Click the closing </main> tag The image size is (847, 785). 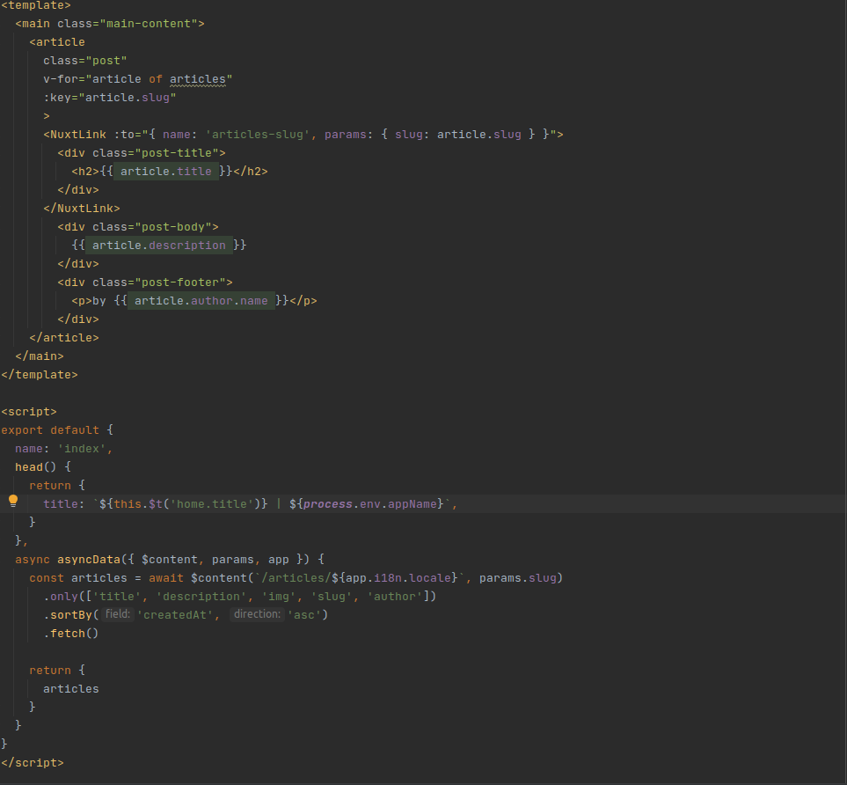click(40, 356)
